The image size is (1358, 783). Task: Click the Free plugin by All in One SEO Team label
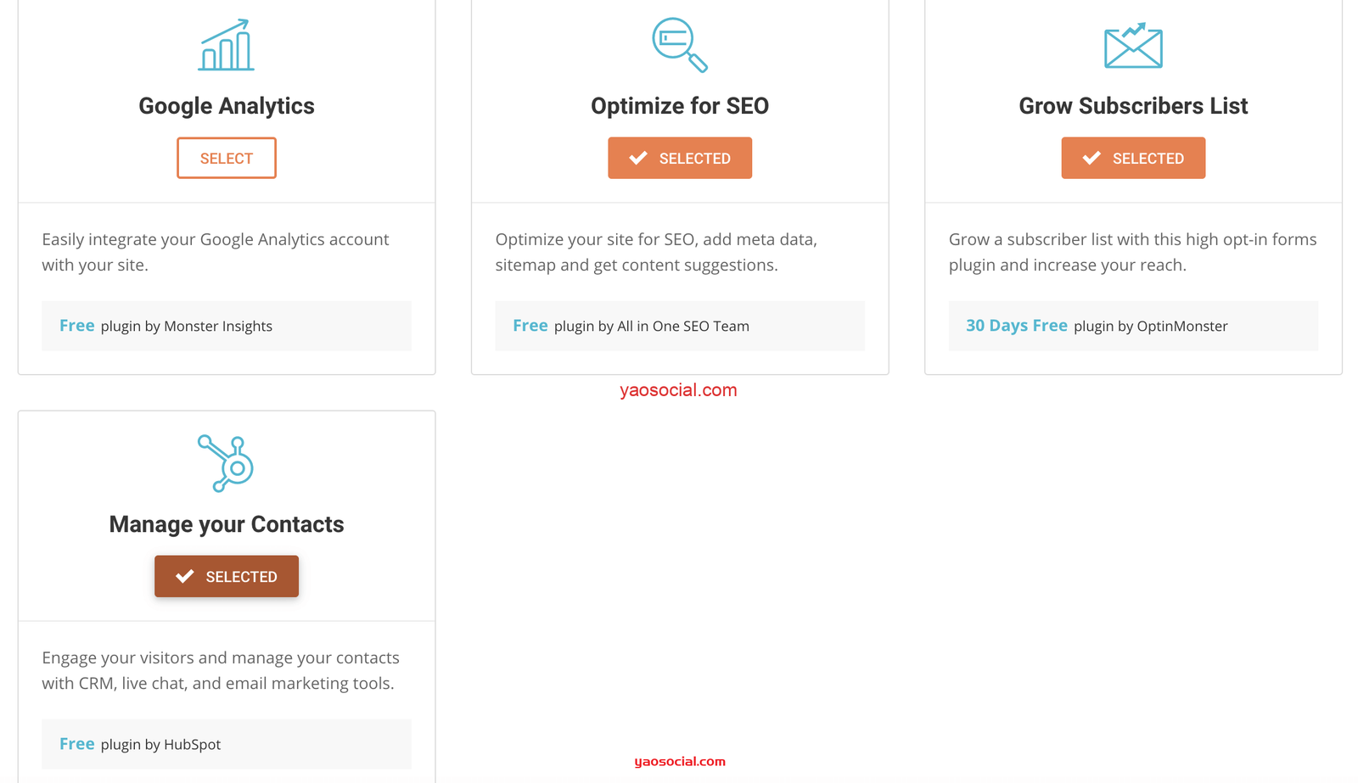click(631, 326)
